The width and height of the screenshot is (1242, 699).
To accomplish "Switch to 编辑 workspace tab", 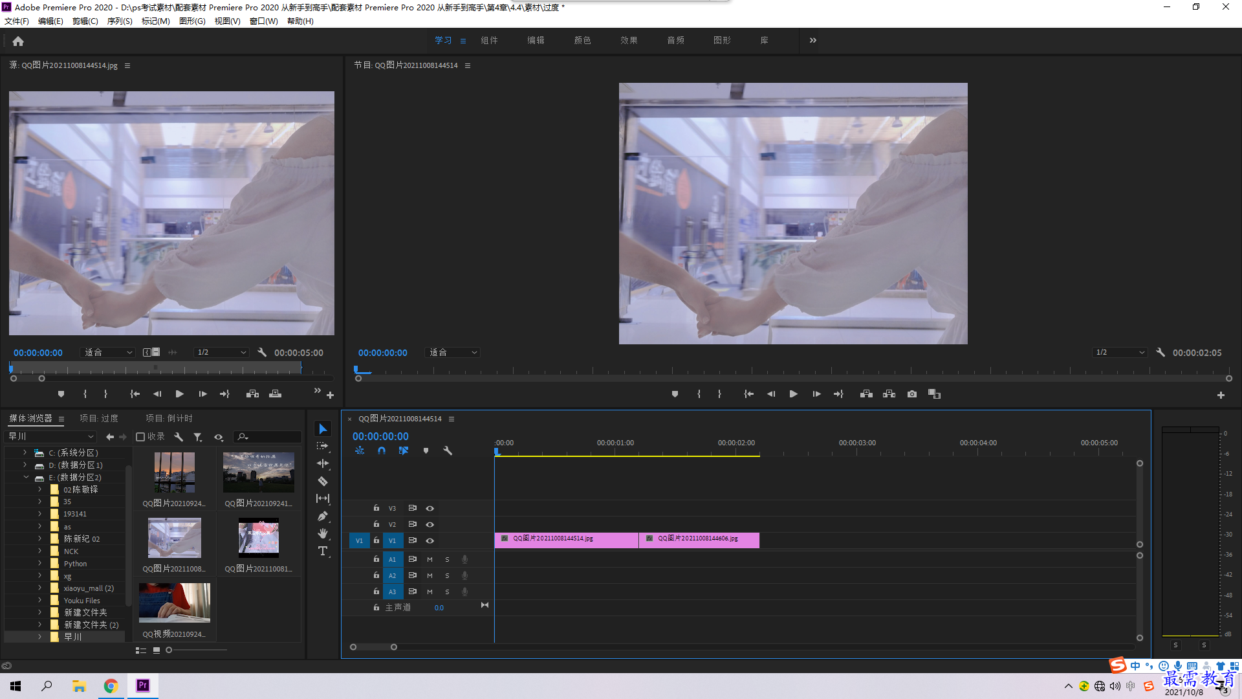I will point(536,40).
